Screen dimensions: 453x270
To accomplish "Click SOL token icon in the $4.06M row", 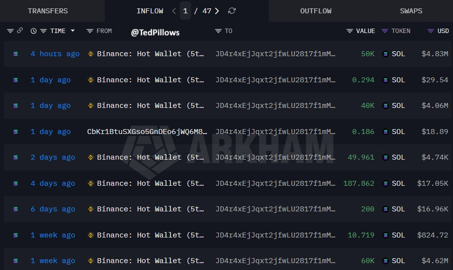I will [385, 105].
